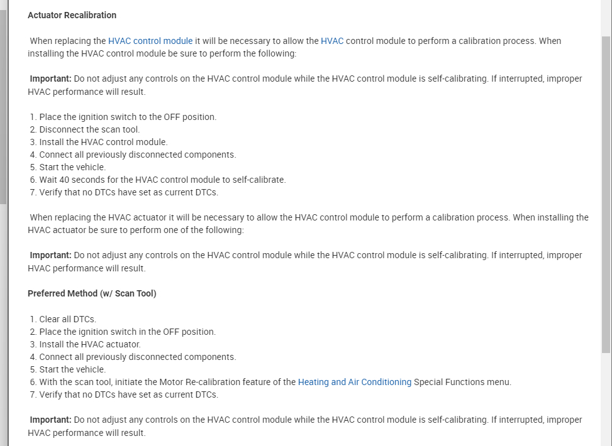Click step 'Install the HVAC control module.'
612x446 pixels.
[x=103, y=142]
